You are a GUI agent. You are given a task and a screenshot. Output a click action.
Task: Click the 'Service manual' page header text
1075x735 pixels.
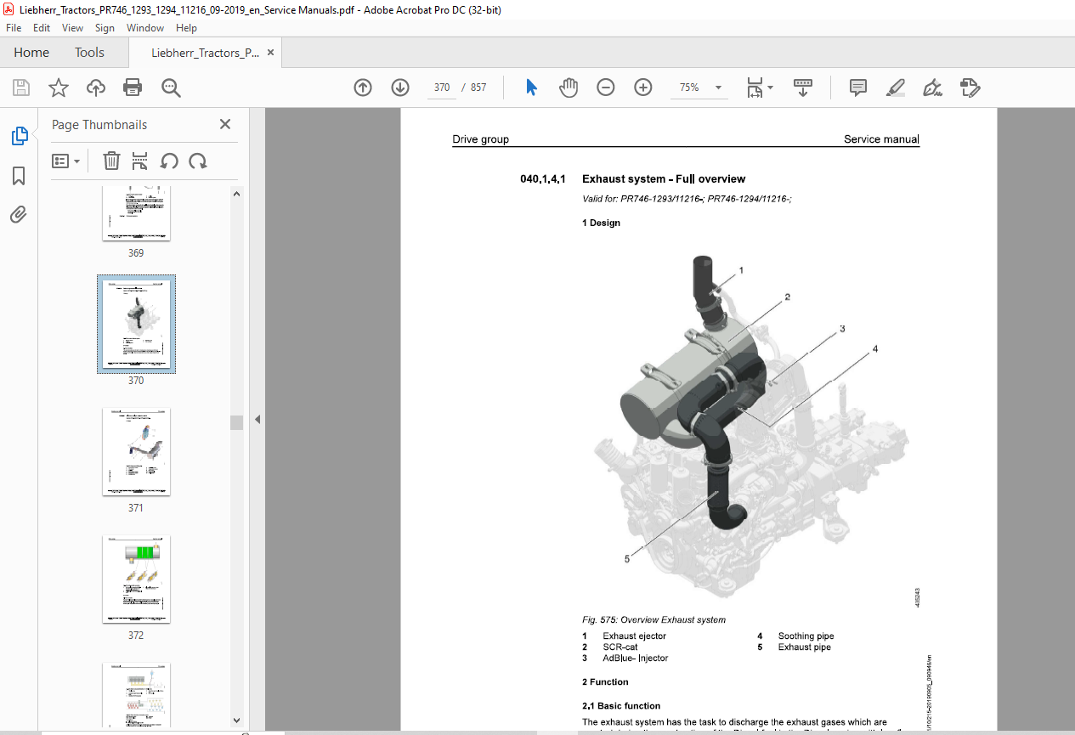click(x=881, y=139)
